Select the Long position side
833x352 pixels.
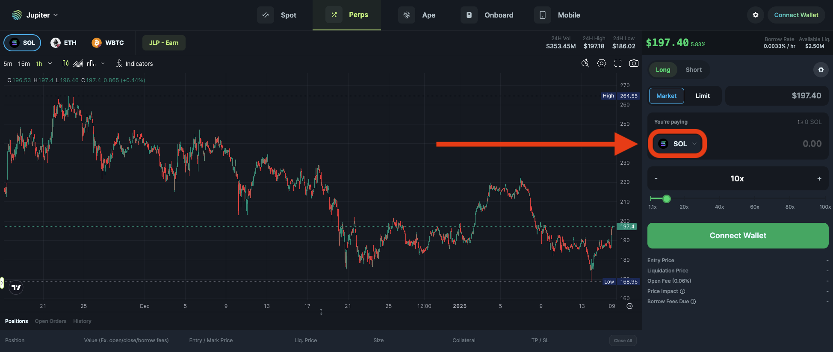(663, 70)
